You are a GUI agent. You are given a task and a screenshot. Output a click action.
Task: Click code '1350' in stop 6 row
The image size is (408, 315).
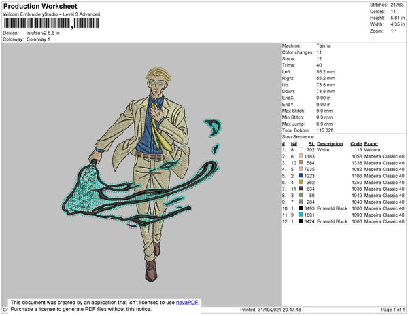point(356,183)
